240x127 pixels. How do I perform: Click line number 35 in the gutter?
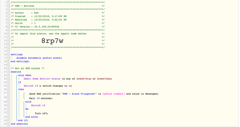point(6,124)
